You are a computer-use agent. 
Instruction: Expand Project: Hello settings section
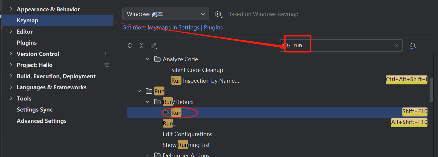(x=11, y=65)
